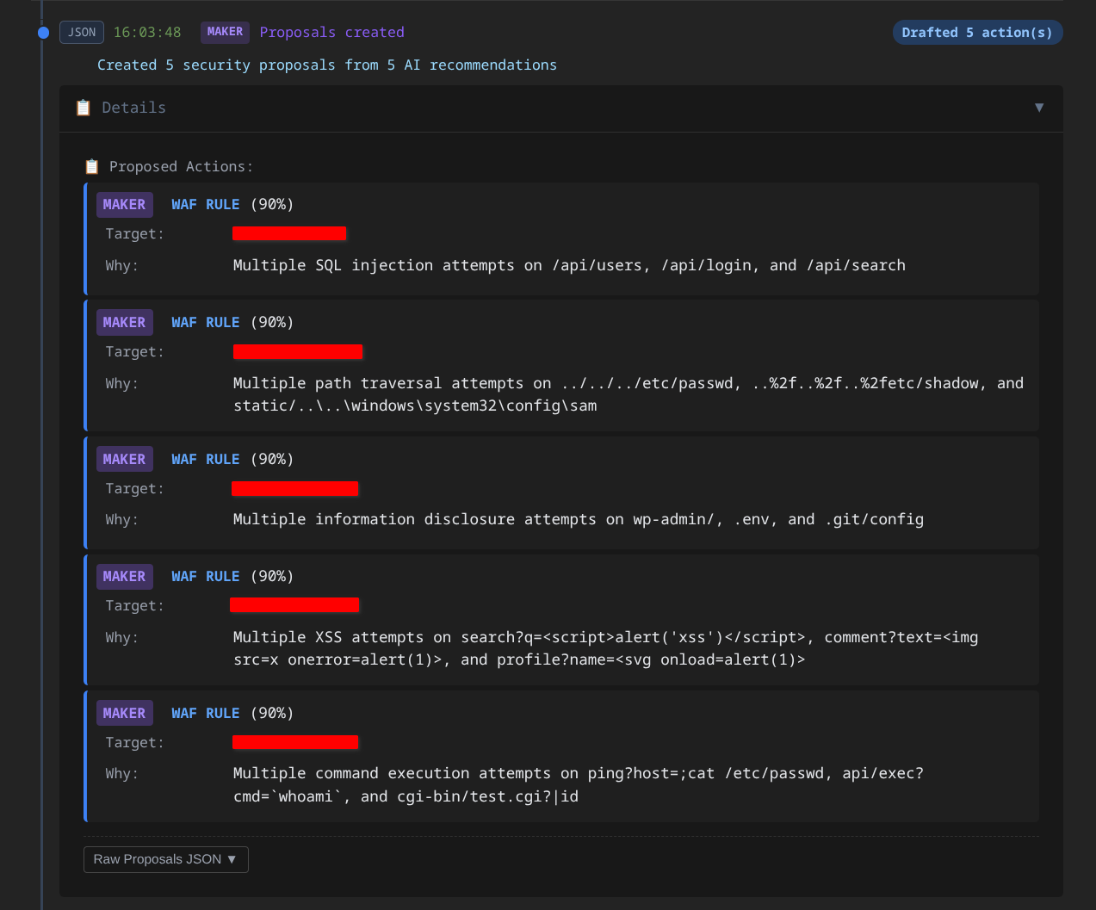Open the Proposals created event link
1096x910 pixels.
(x=331, y=32)
